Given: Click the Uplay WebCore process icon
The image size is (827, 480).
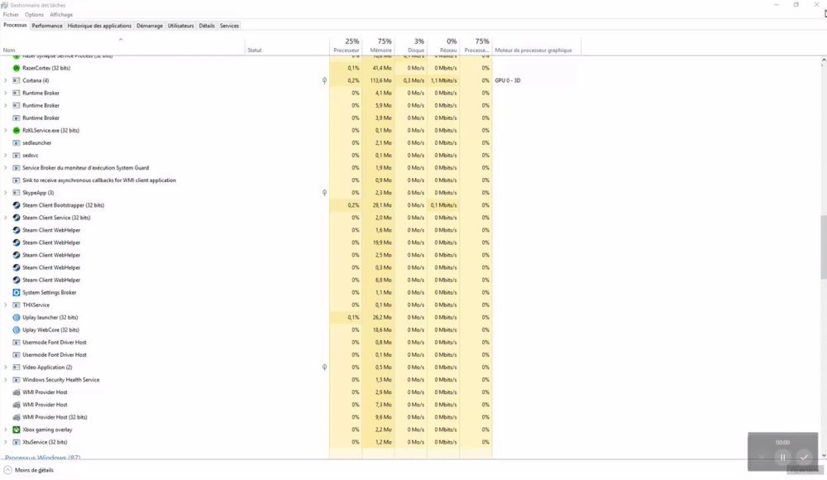Looking at the screenshot, I should coord(17,329).
